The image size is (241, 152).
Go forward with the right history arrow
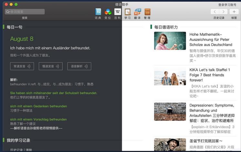click(x=223, y=12)
